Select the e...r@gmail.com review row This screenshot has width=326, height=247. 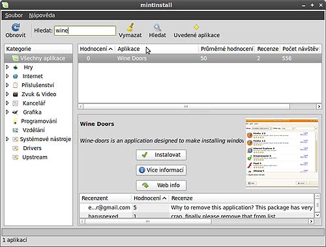197,207
